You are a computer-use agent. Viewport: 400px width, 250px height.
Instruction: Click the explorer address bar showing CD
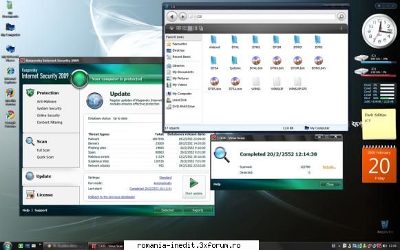point(262,17)
